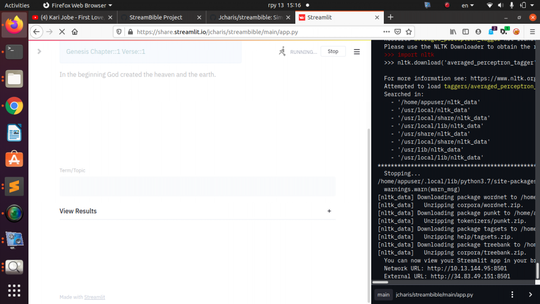Image resolution: width=540 pixels, height=304 pixels.
Task: Show site security padlock details
Action: (x=130, y=32)
